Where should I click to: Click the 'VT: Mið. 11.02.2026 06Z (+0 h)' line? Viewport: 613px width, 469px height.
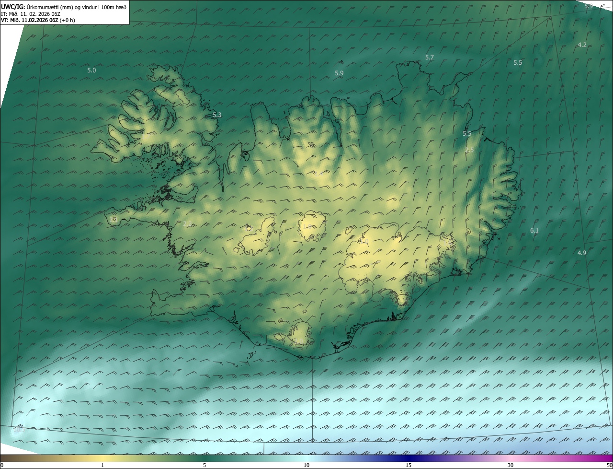point(38,20)
